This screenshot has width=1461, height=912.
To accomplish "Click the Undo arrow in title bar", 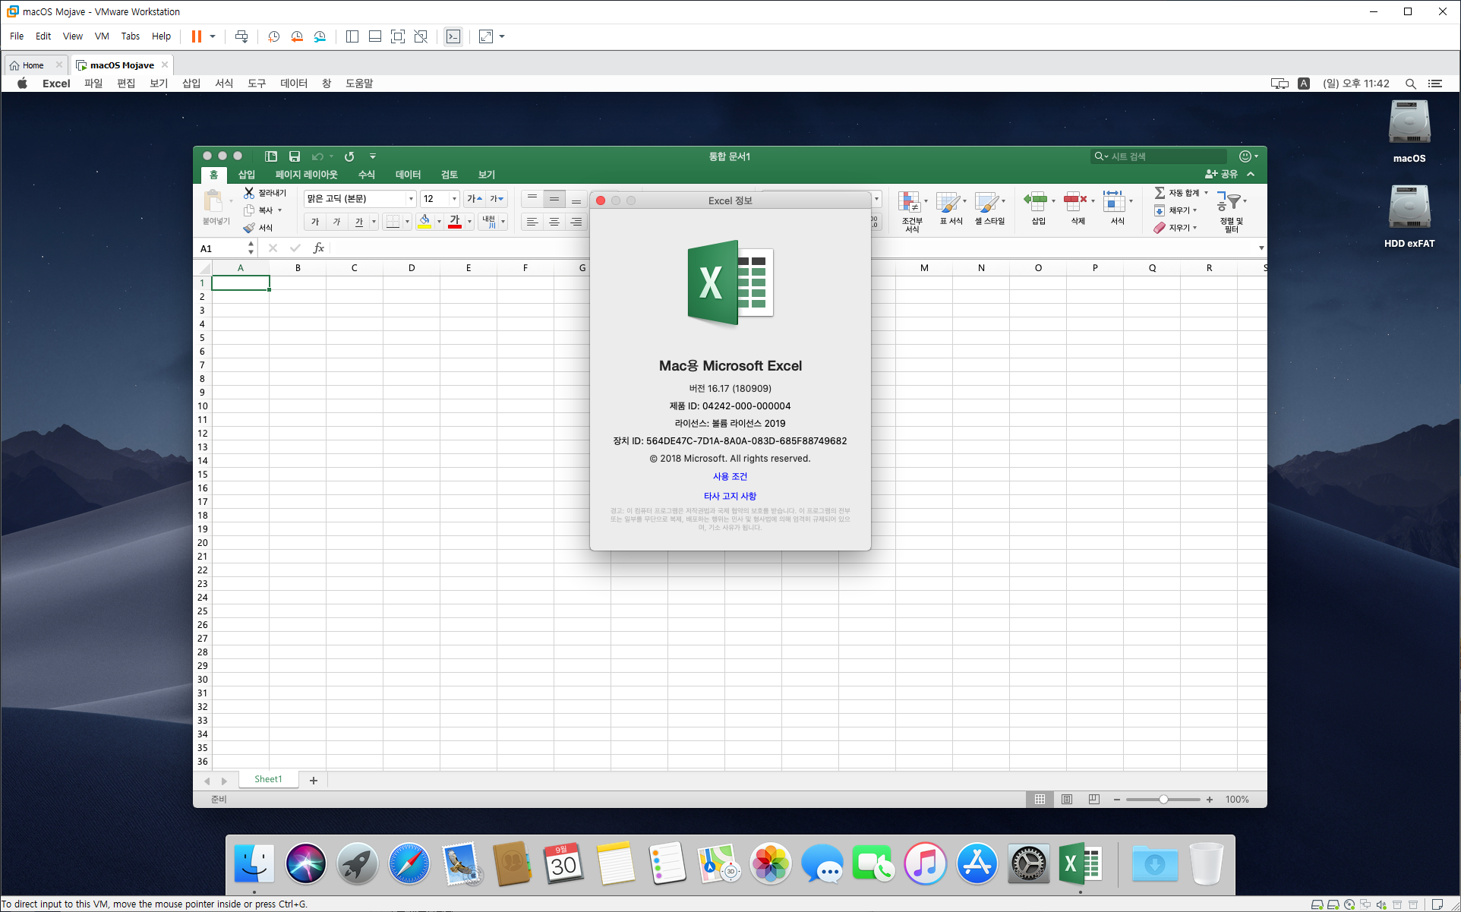I will click(x=317, y=156).
